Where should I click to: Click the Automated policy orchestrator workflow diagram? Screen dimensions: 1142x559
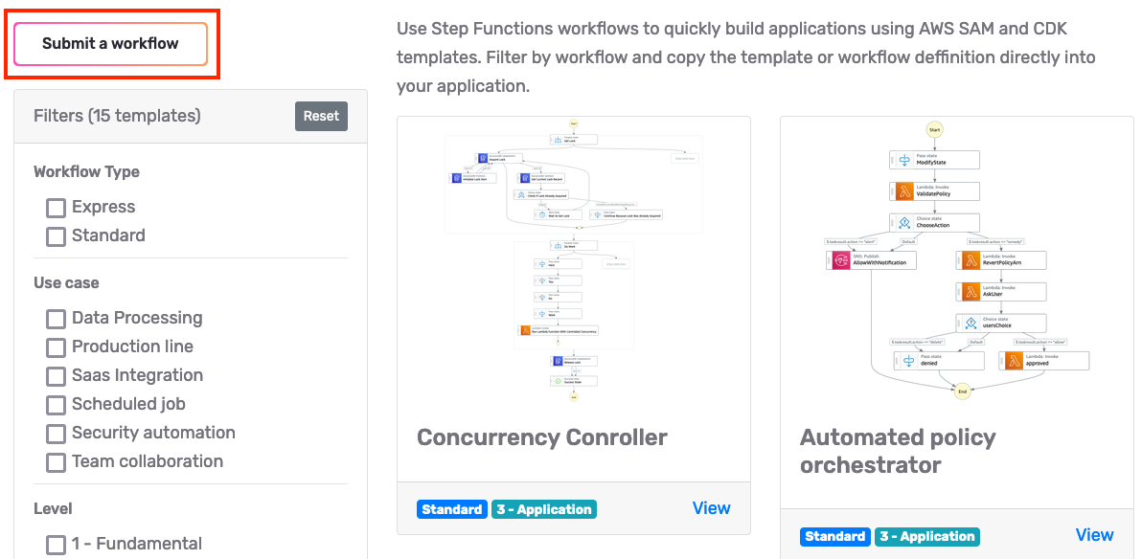coord(957,262)
